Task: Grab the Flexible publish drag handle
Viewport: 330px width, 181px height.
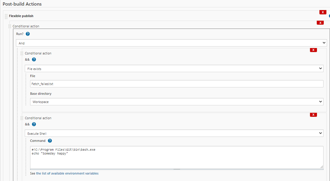Action: [x=6, y=16]
